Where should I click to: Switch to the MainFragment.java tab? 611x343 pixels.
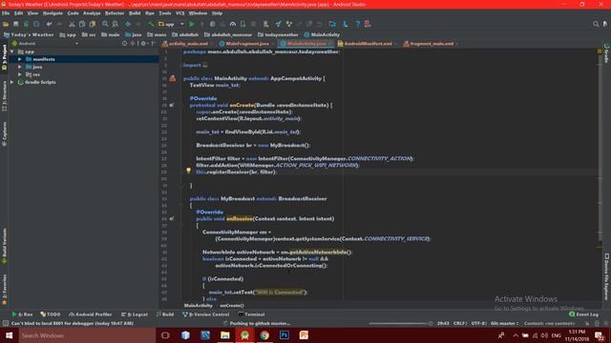246,44
